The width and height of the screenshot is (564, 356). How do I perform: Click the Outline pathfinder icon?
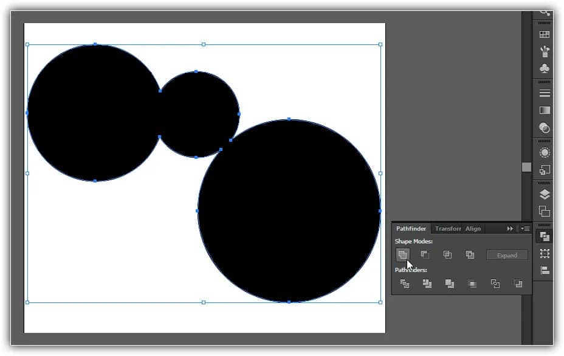pyautogui.click(x=495, y=284)
